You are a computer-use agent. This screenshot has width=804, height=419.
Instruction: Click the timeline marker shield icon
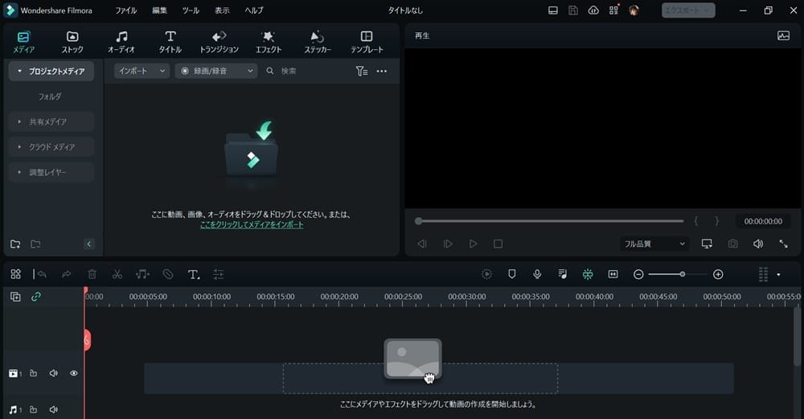(x=511, y=274)
